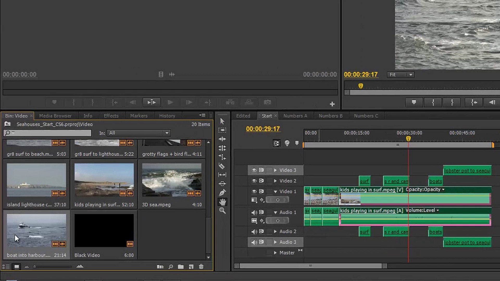This screenshot has width=500, height=281.
Task: Mute Audio 3 track output
Action: click(x=254, y=242)
